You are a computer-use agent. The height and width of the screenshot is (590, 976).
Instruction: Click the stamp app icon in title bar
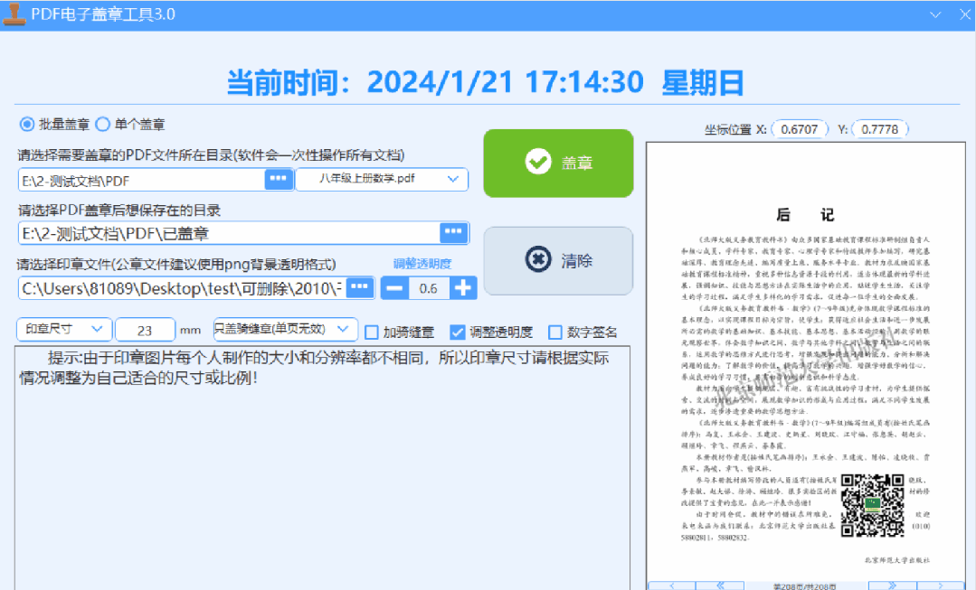pyautogui.click(x=14, y=14)
